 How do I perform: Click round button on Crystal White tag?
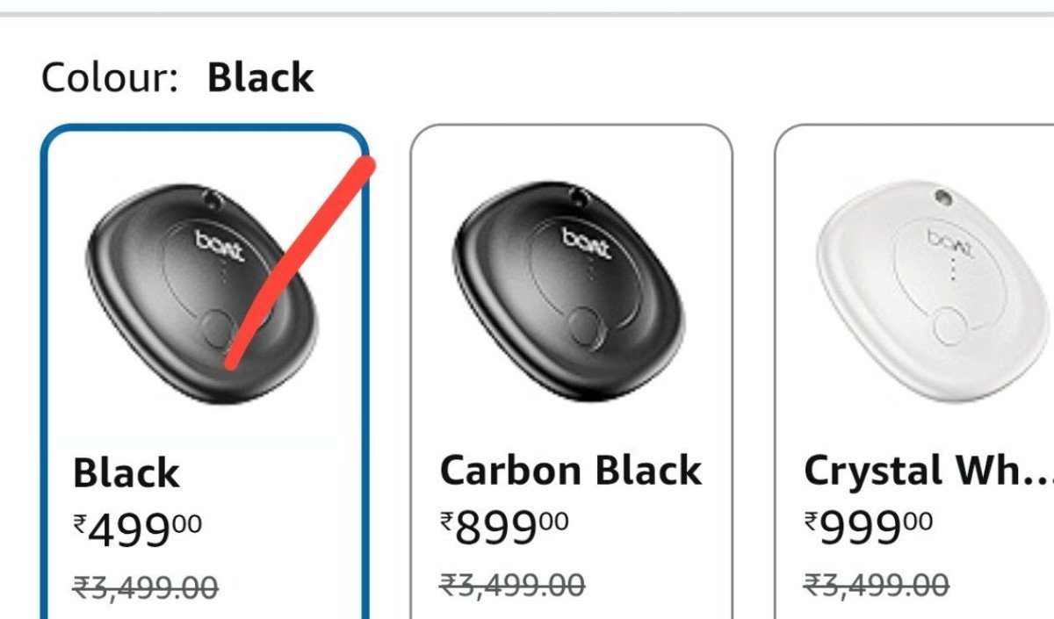949,327
